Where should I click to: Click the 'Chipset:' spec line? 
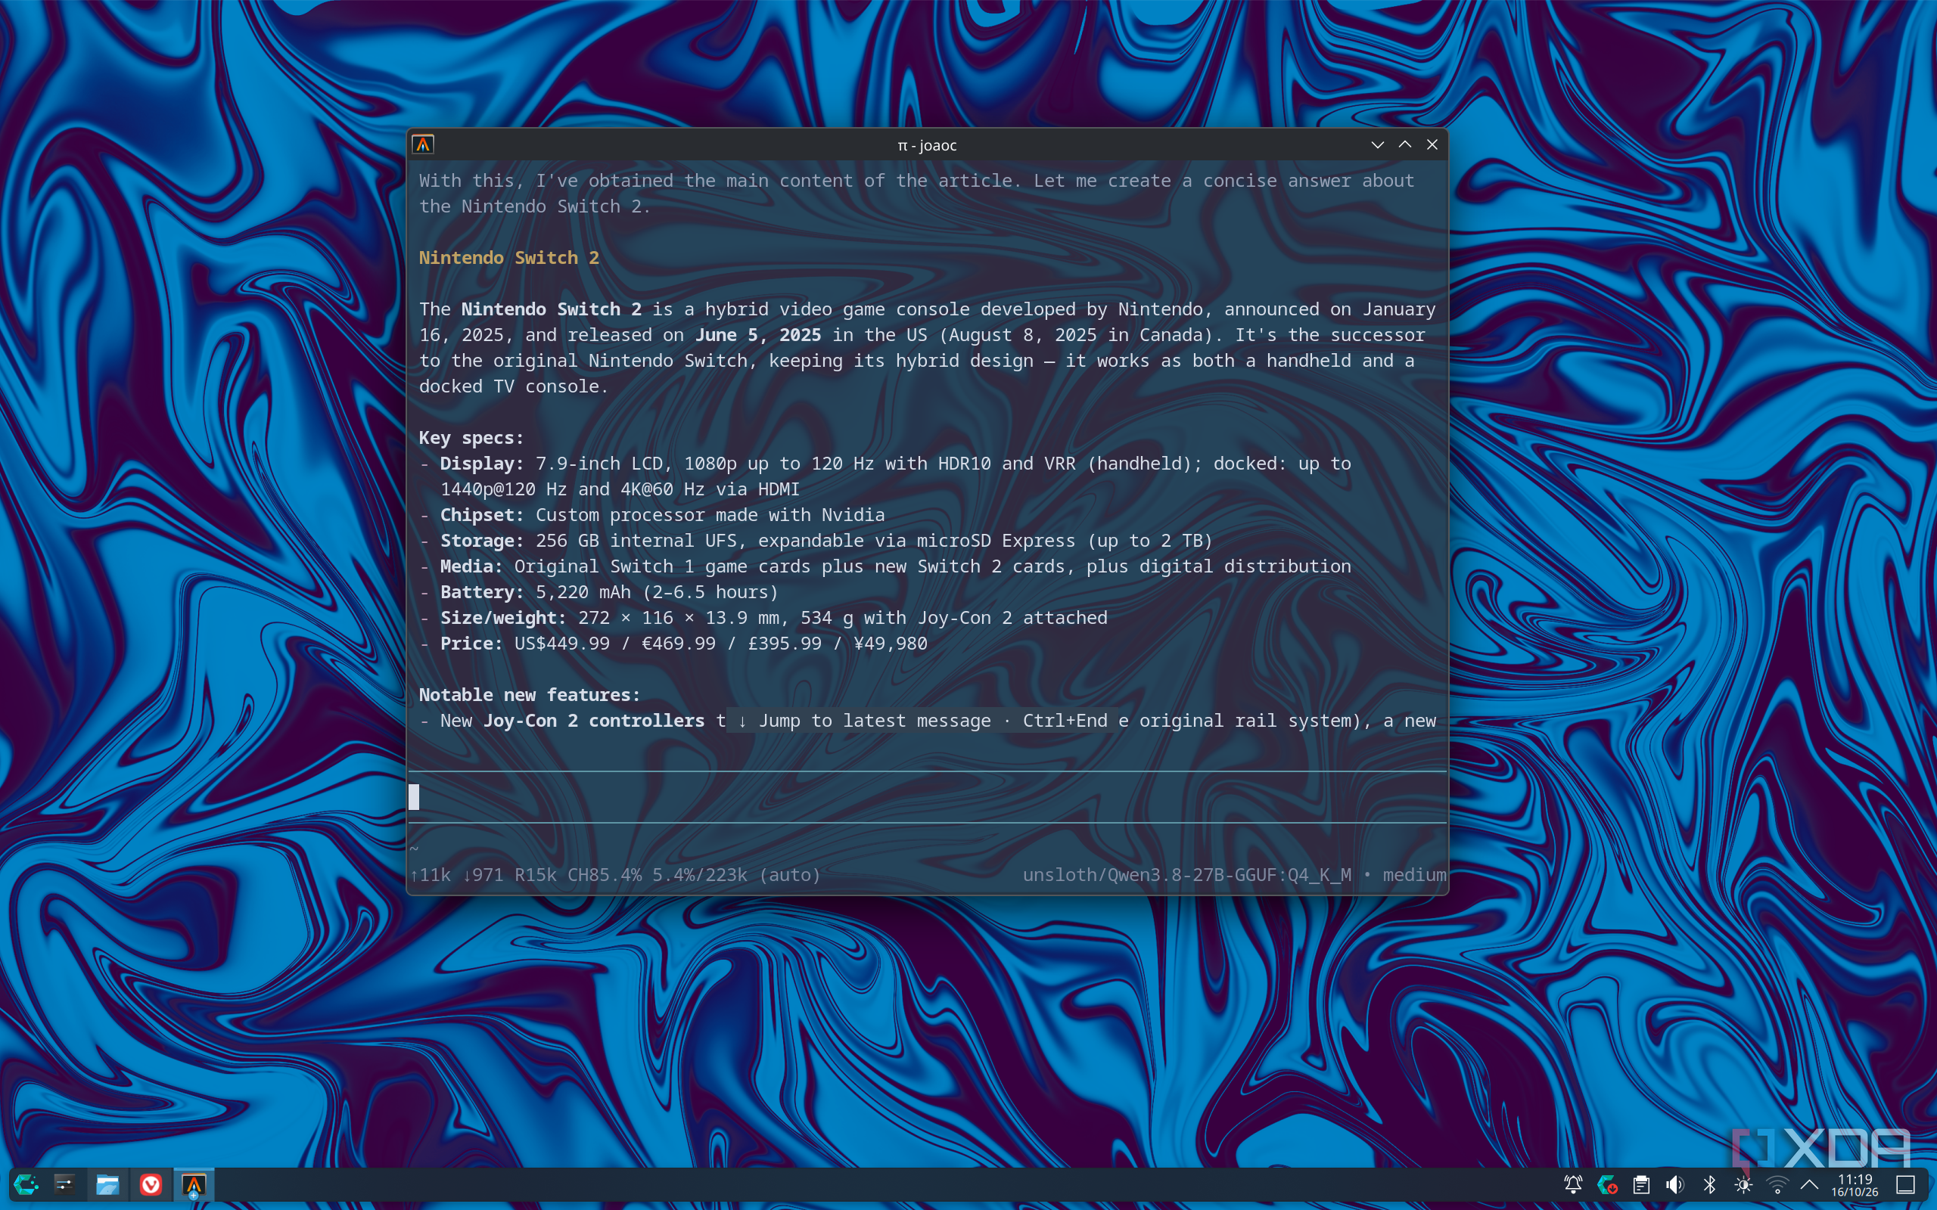(x=652, y=514)
